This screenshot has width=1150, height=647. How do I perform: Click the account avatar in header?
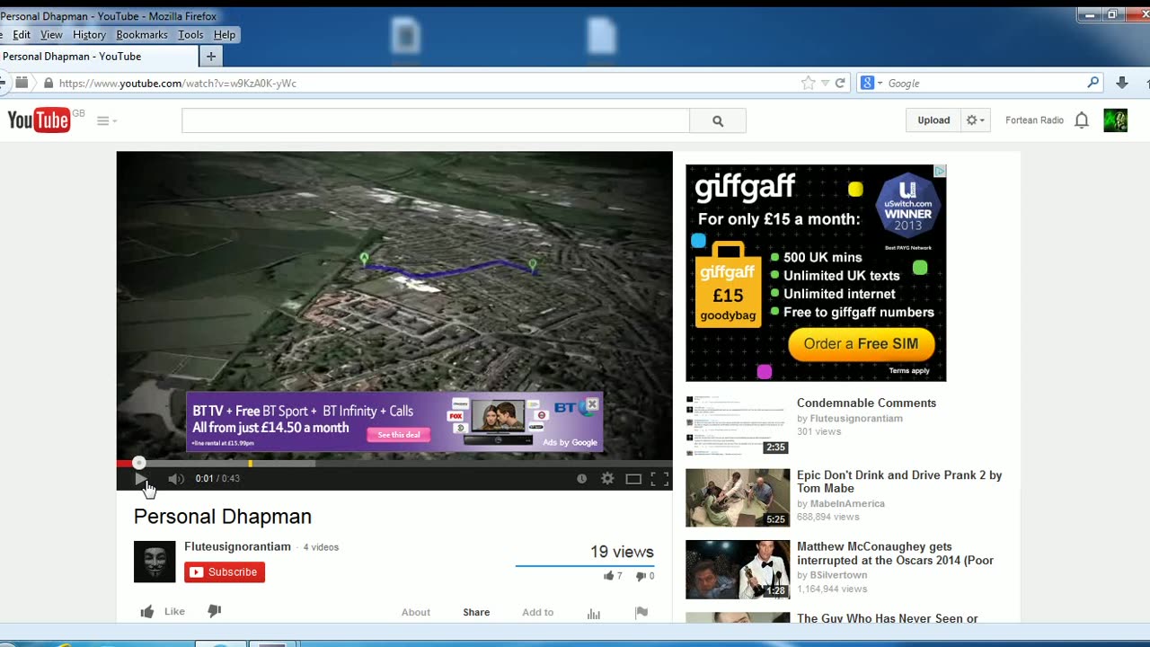point(1115,120)
